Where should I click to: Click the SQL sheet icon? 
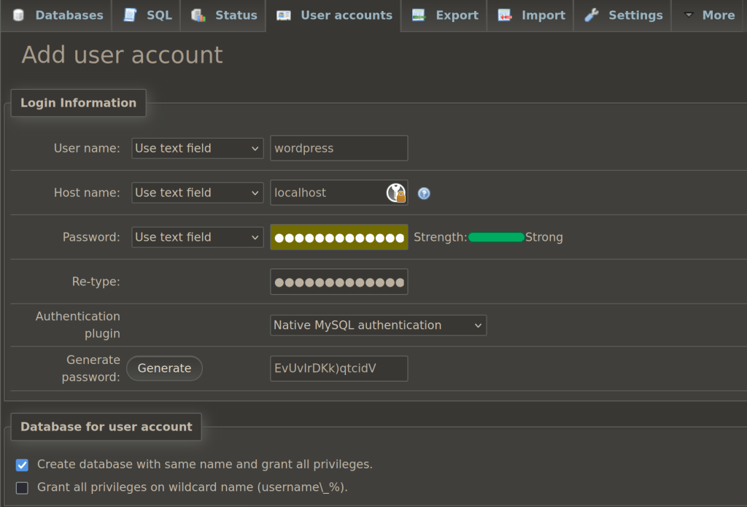click(x=130, y=15)
